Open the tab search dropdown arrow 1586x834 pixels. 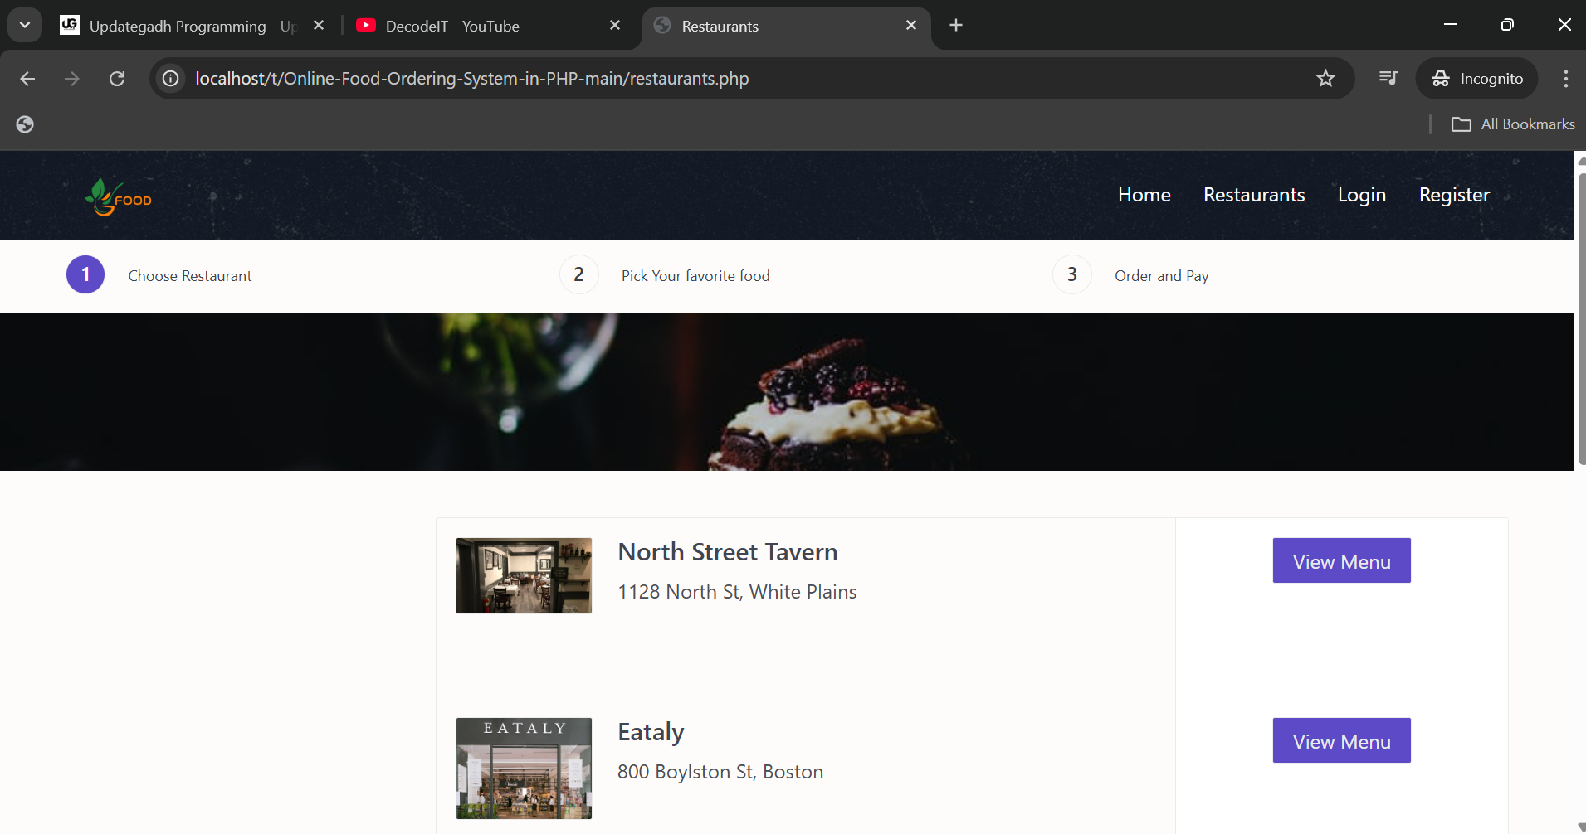pos(25,25)
